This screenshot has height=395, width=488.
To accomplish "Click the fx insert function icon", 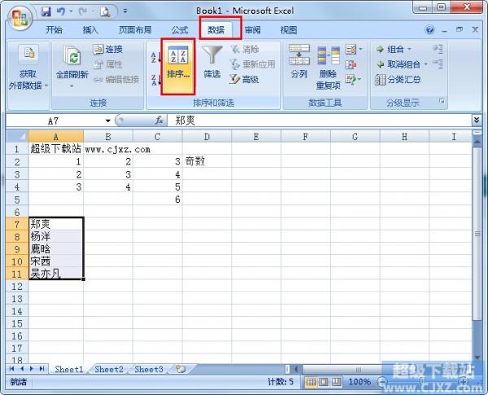I will (x=159, y=121).
